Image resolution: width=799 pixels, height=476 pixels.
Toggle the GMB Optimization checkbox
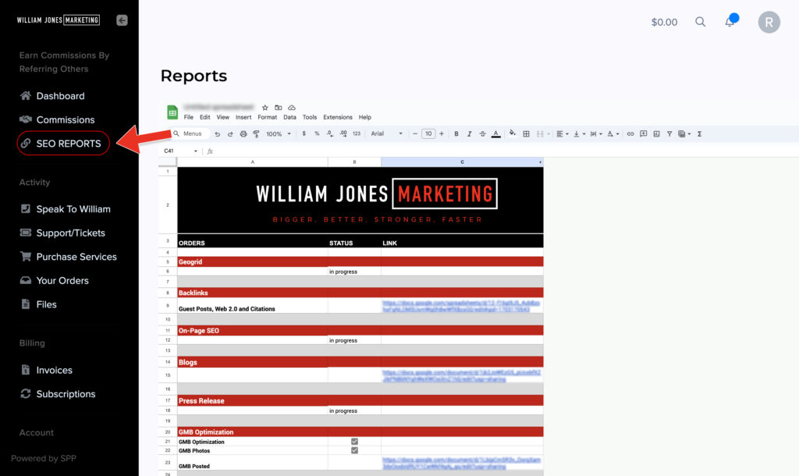[354, 442]
